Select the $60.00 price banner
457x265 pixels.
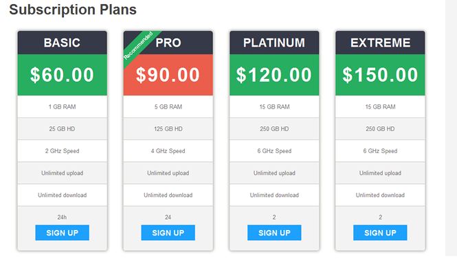62,75
